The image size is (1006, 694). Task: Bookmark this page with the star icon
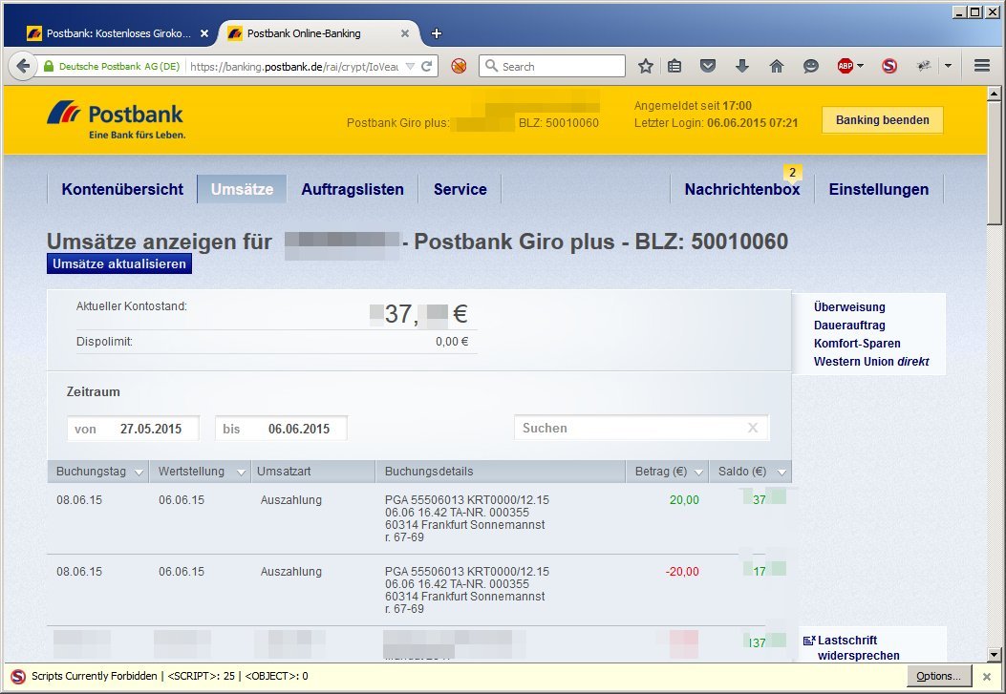tap(646, 66)
